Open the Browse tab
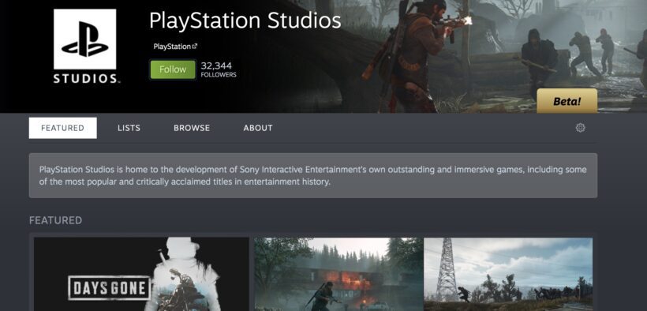 click(192, 128)
